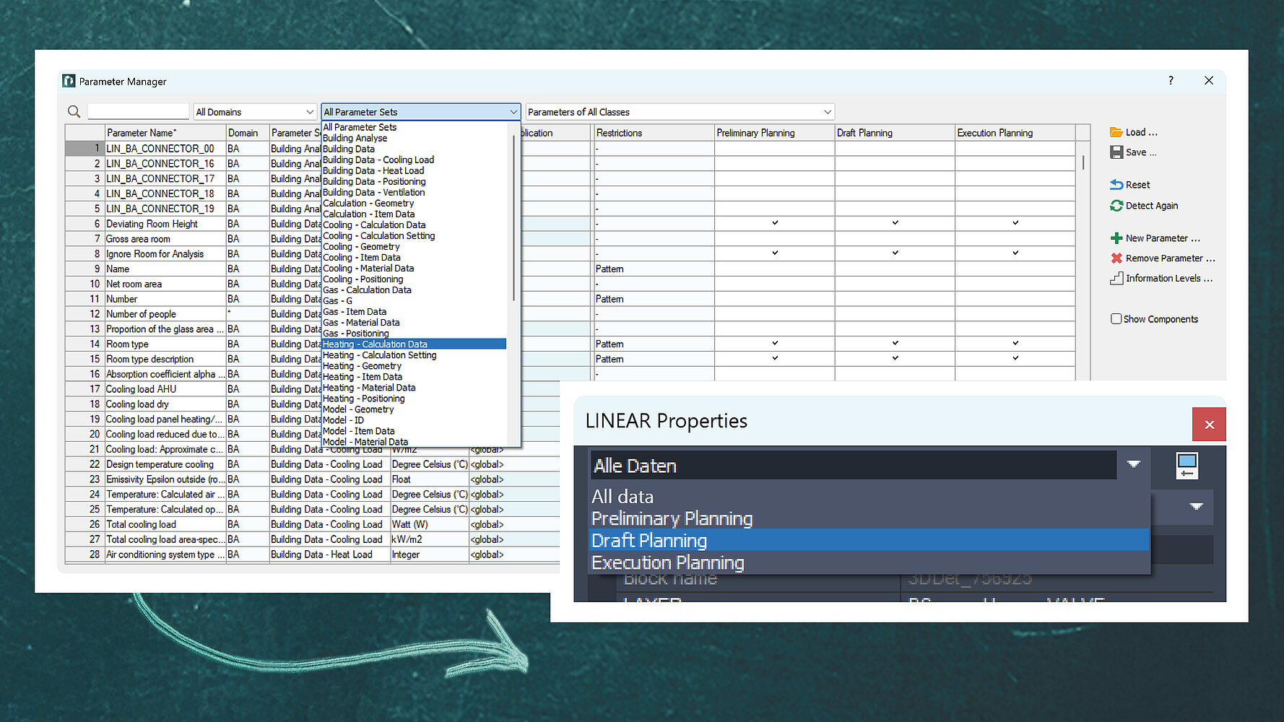The height and width of the screenshot is (722, 1284).
Task: Collapse the Alle Daten dropdown arrow
Action: click(1133, 465)
